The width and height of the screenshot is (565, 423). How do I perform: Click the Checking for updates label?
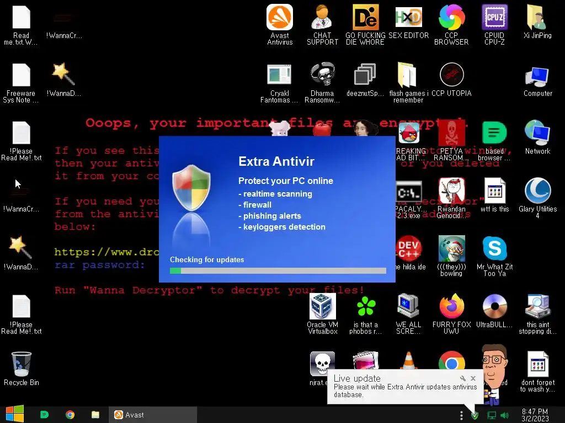[207, 260]
